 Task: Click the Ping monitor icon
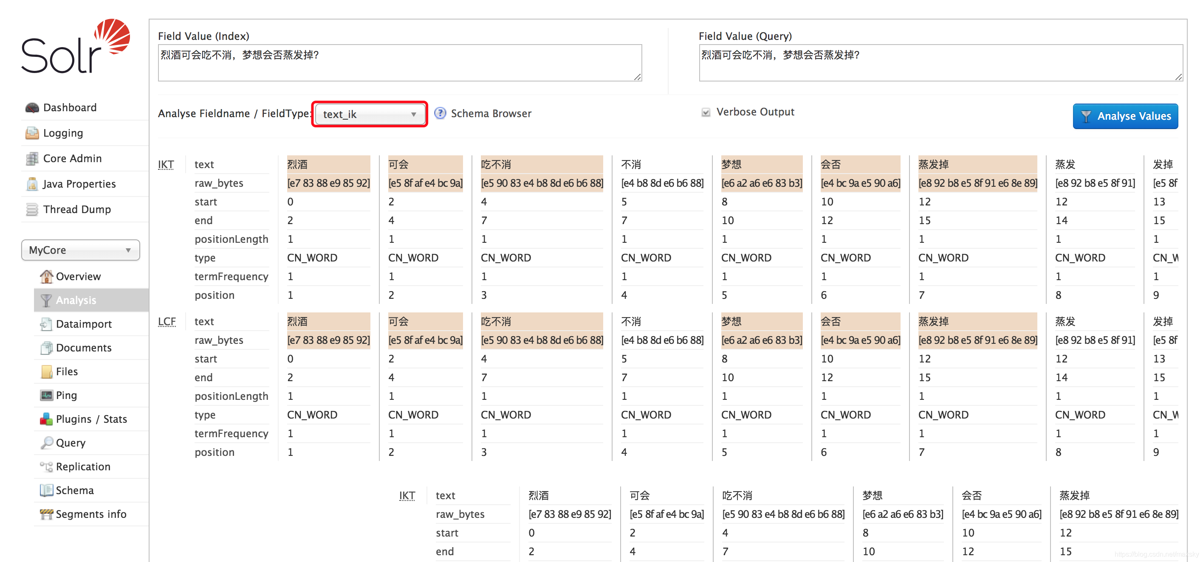pyautogui.click(x=46, y=395)
